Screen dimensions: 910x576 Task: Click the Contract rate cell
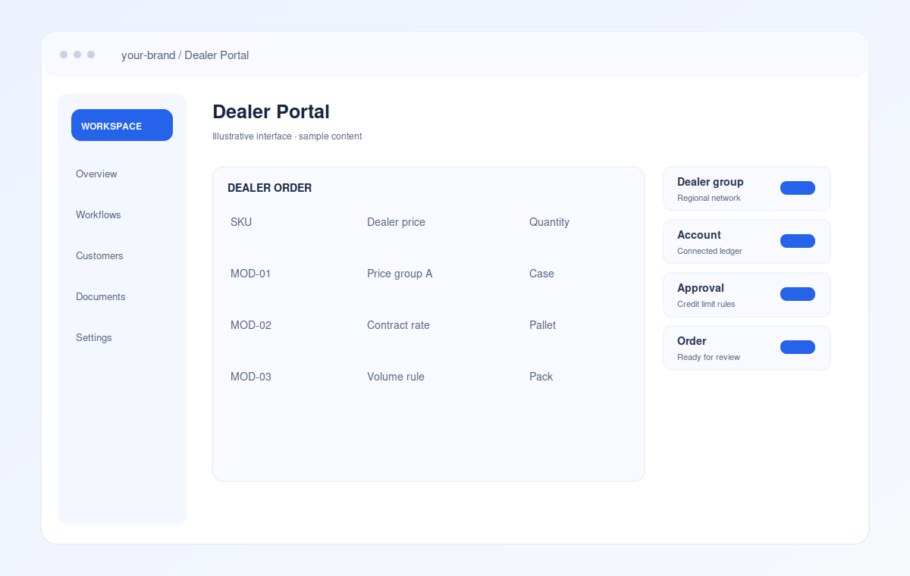tap(398, 325)
